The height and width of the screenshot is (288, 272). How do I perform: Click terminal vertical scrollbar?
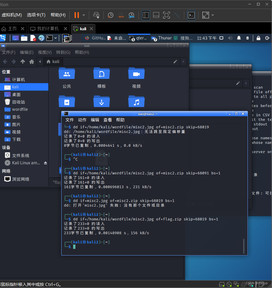[244, 246]
